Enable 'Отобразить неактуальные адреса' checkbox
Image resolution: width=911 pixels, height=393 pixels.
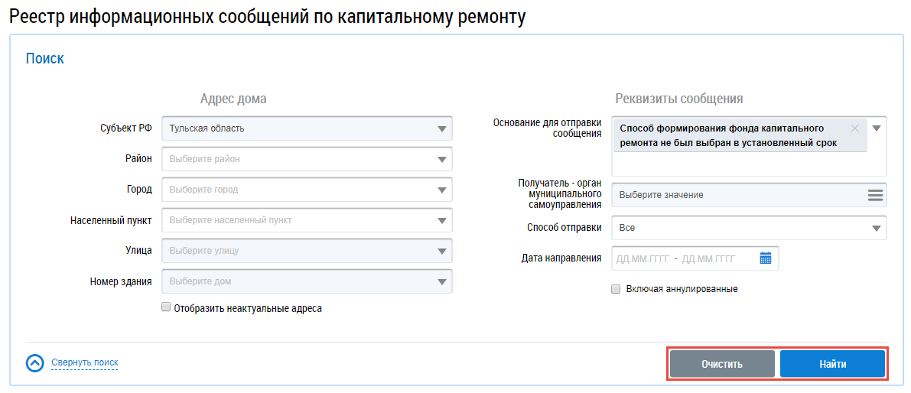166,308
